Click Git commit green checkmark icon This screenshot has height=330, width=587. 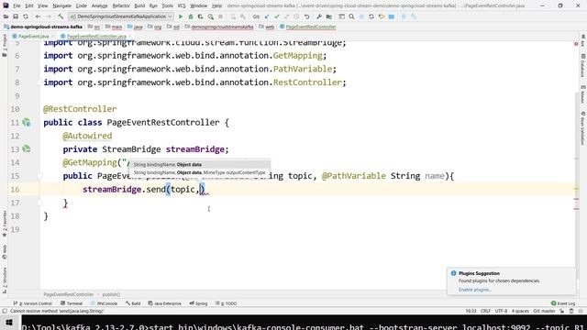[x=277, y=16]
